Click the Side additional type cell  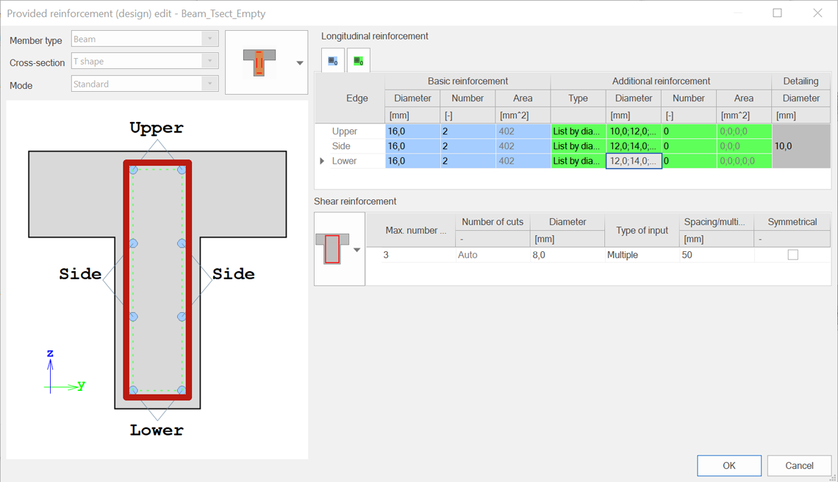[x=579, y=146]
